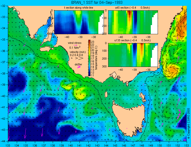The height and width of the screenshot is (147, 191).
Task: Click the colorbar value 17
Action: (x=93, y=59)
